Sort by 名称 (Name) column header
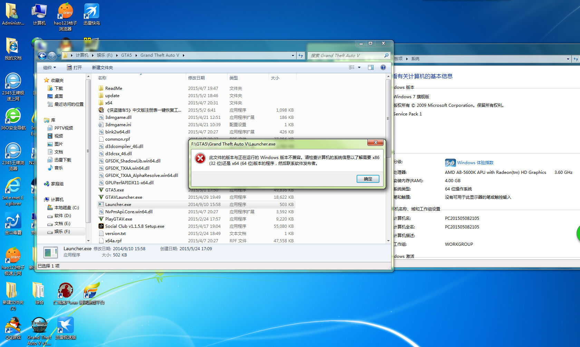Screen dimensions: 580x347 click(x=102, y=78)
